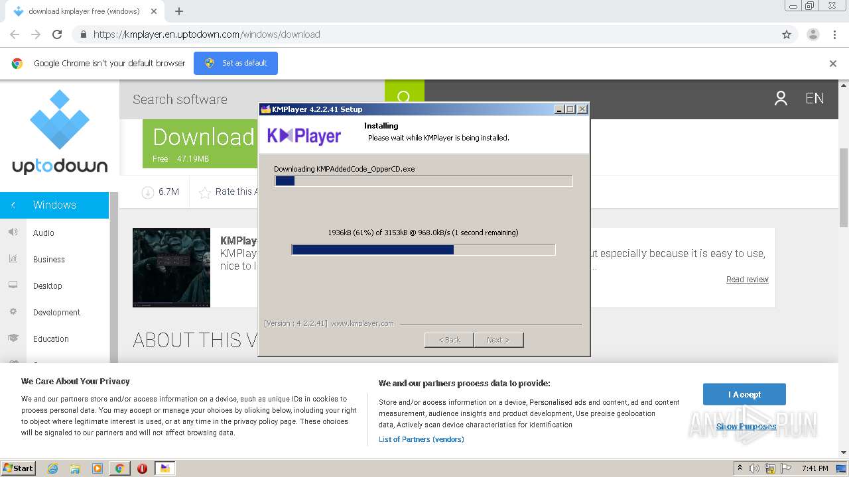This screenshot has height=477, width=849.
Task: Click the downloads count icon 6.7M
Action: pyautogui.click(x=147, y=192)
